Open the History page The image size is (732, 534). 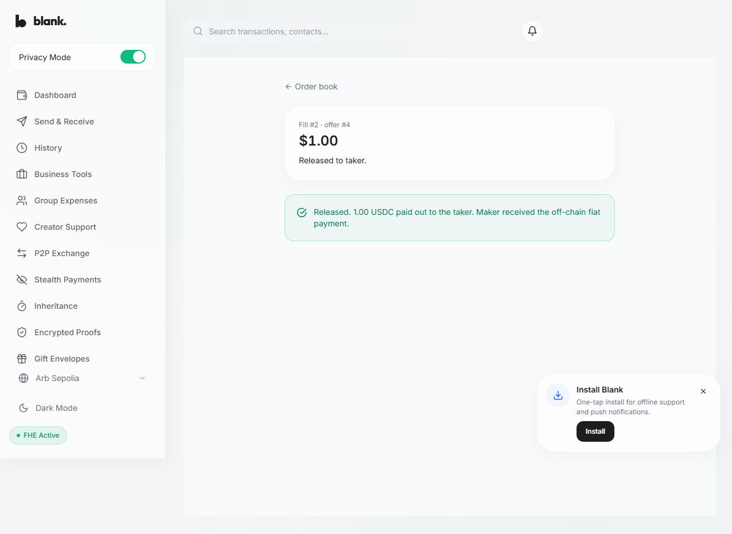click(82, 148)
